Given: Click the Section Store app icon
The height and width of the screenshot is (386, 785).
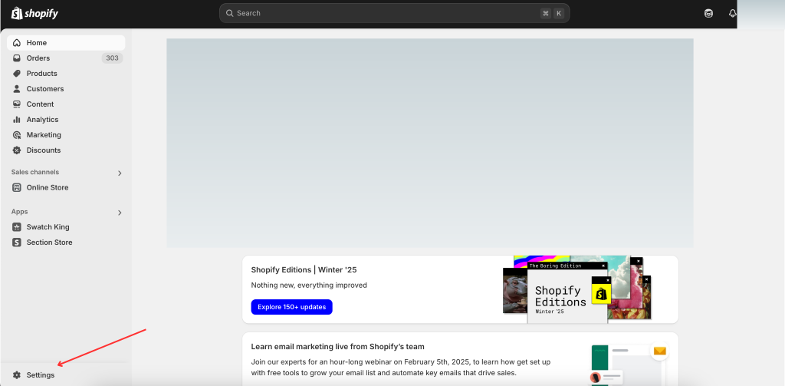Looking at the screenshot, I should point(17,242).
